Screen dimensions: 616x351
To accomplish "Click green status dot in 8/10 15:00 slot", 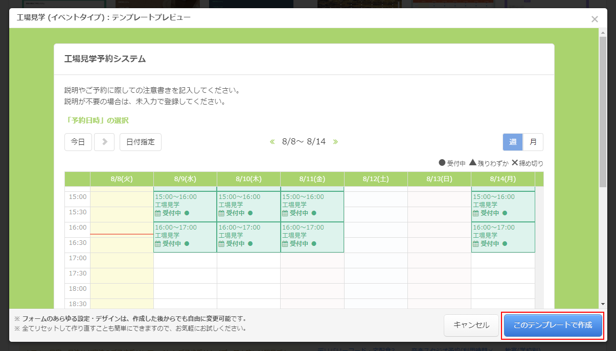I will (x=250, y=213).
